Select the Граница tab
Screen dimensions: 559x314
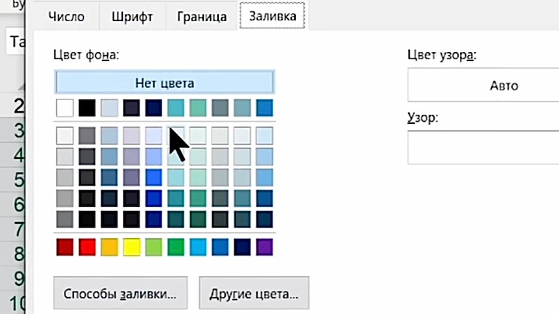[x=202, y=17]
